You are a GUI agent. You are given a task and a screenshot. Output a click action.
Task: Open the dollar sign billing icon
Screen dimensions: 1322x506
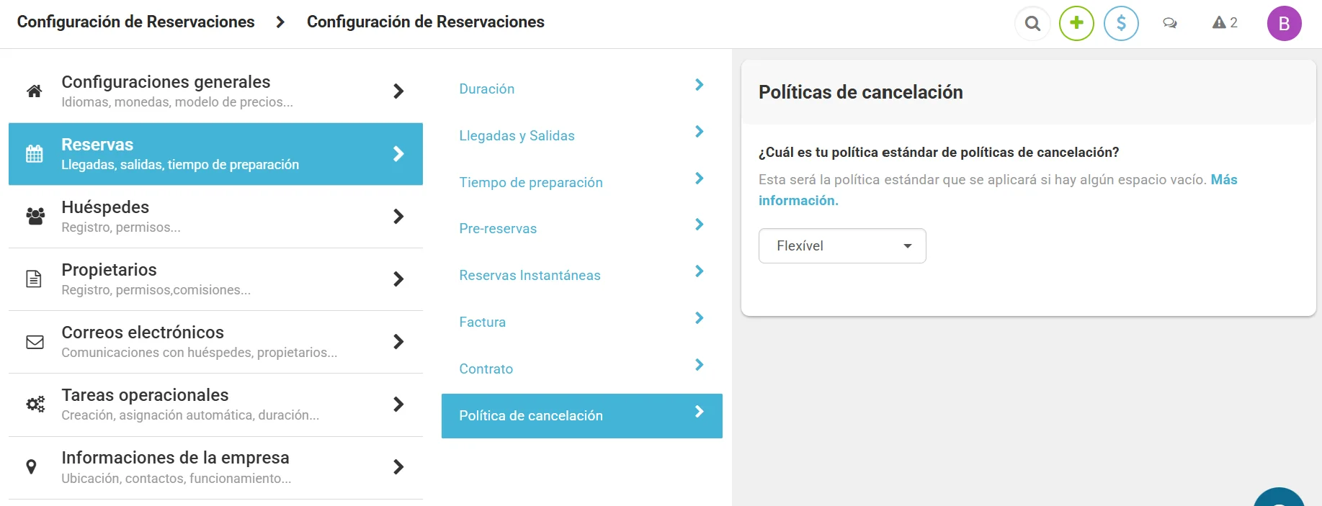[x=1121, y=24]
